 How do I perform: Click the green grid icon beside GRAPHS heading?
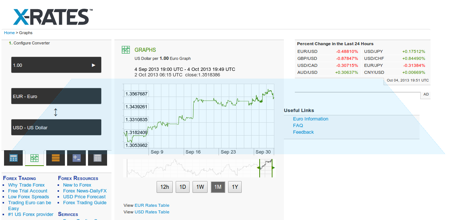pos(126,49)
